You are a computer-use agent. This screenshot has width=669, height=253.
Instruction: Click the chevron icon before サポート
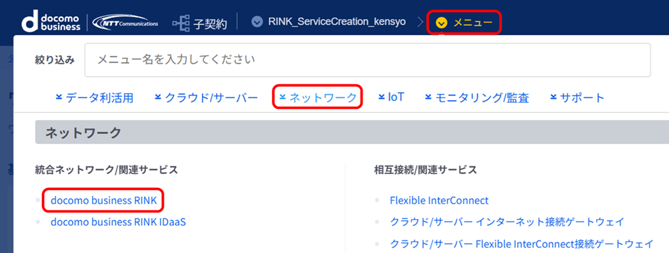[x=554, y=97]
